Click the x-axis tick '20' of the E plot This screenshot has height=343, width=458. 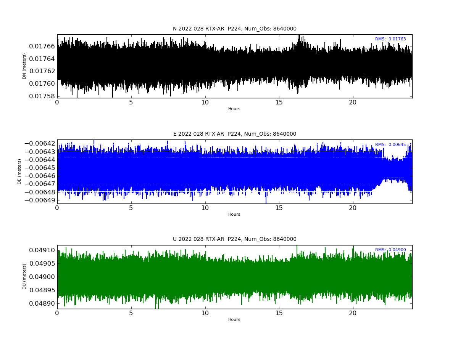pyautogui.click(x=353, y=208)
